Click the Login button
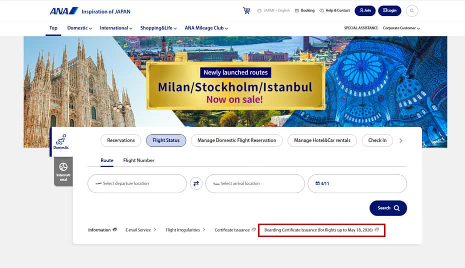The image size is (465, 268). (x=389, y=10)
